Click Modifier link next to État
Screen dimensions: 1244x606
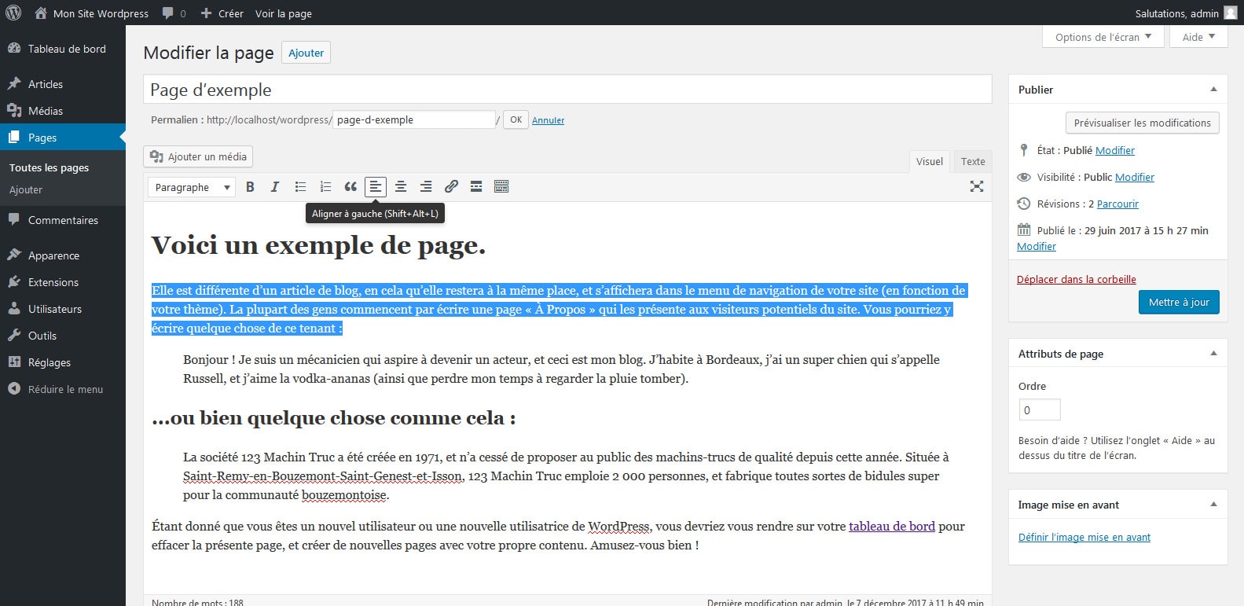pos(1115,150)
